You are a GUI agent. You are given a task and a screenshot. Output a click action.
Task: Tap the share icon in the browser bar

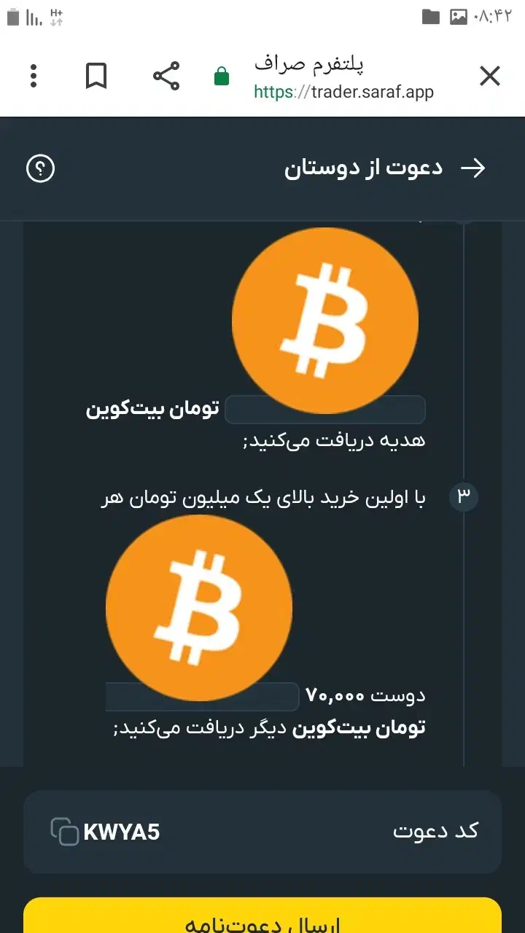pyautogui.click(x=166, y=76)
